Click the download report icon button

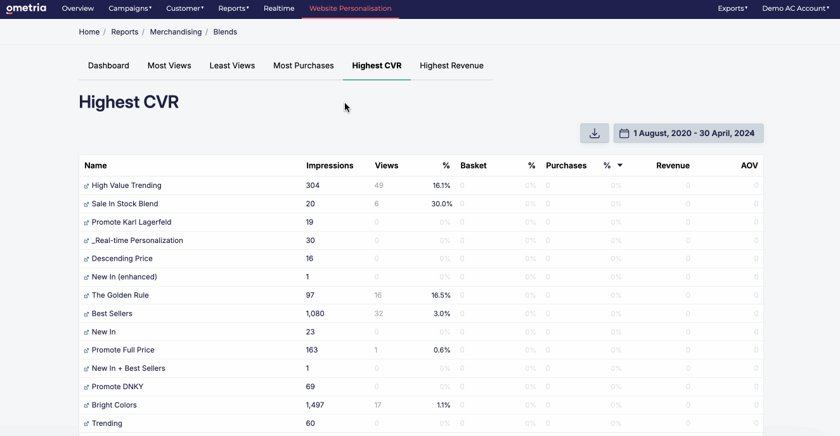tap(595, 134)
